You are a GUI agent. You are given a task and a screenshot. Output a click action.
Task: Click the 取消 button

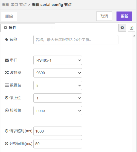(104, 16)
